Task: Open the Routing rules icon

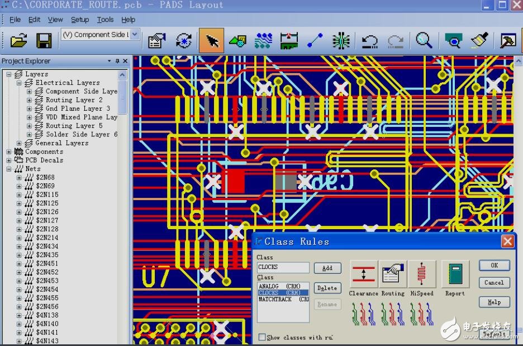Action: point(393,274)
